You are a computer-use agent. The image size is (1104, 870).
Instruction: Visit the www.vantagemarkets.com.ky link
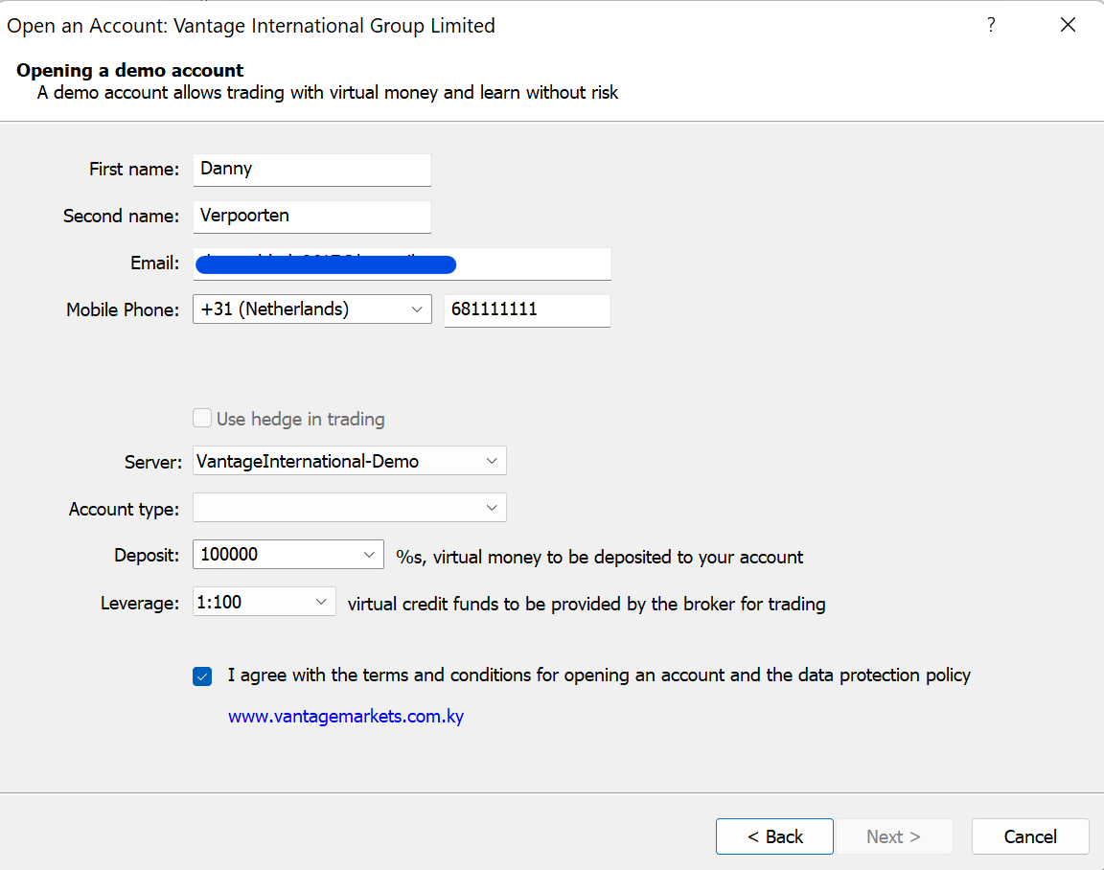(x=346, y=716)
